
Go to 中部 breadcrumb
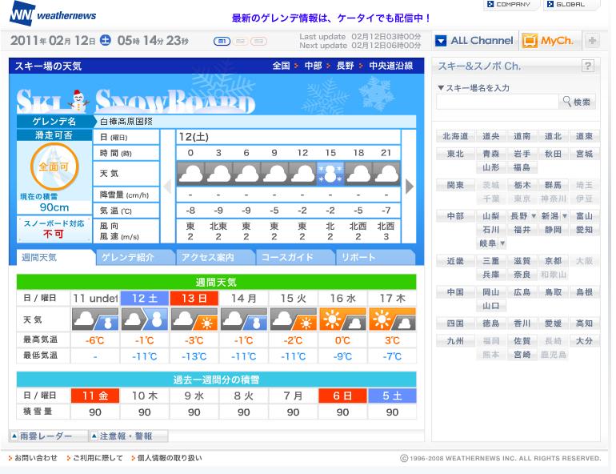(x=313, y=66)
